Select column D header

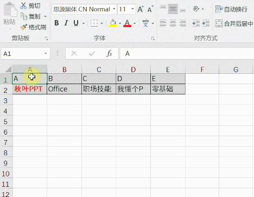point(134,69)
